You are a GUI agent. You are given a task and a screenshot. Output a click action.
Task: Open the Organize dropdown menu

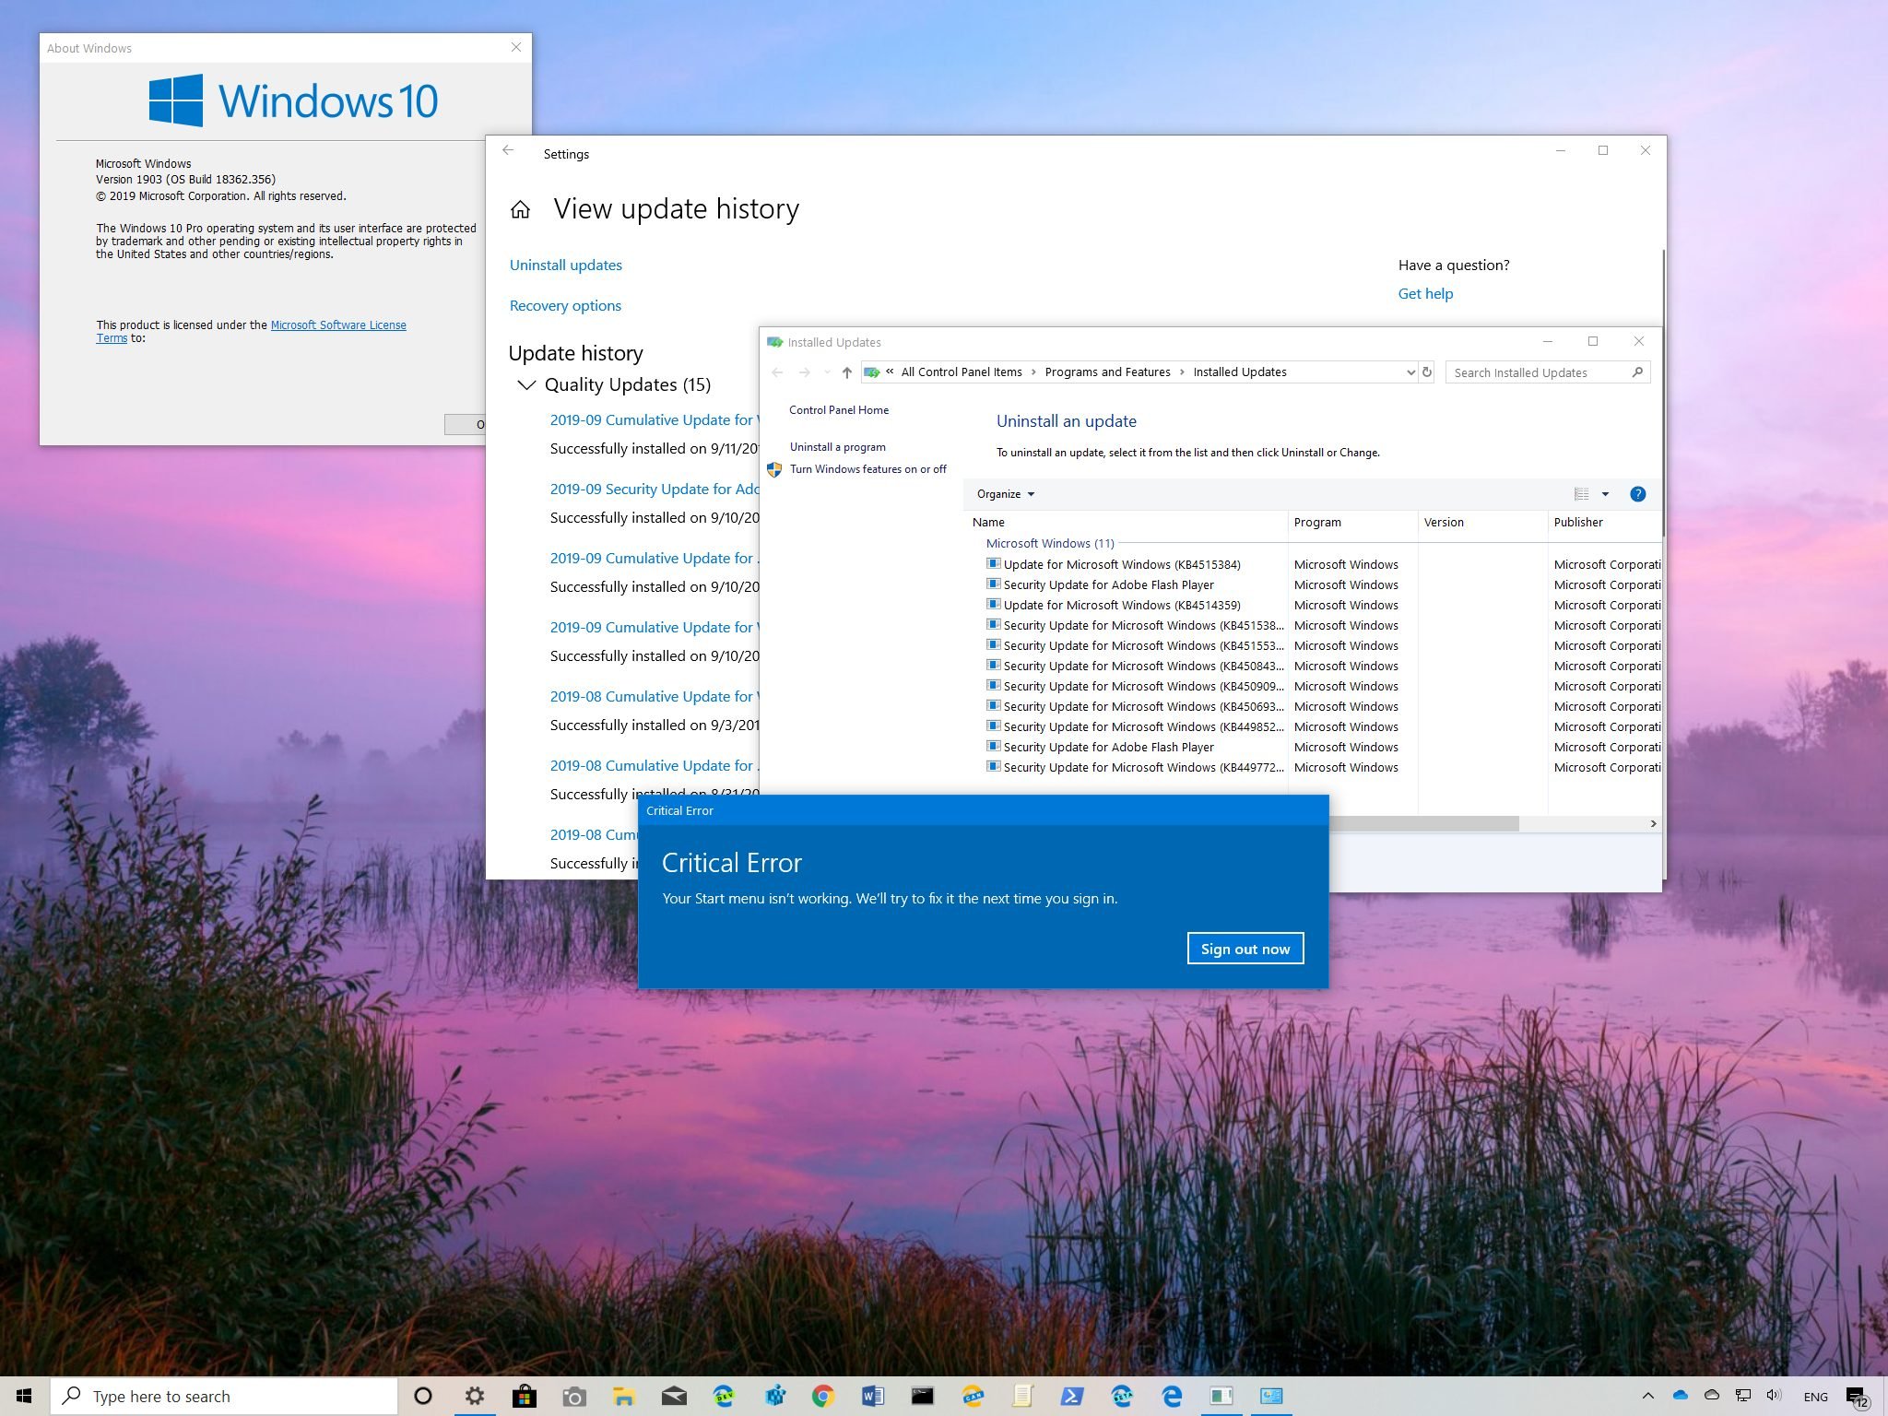(x=1005, y=494)
